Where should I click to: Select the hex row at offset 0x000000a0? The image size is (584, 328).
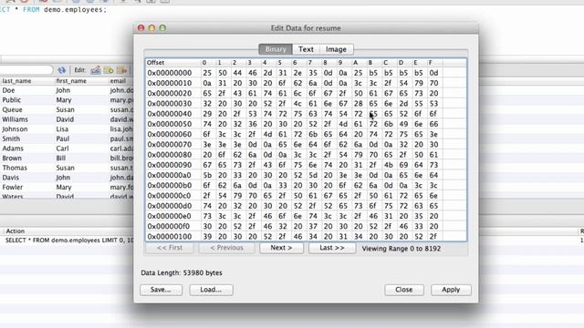click(306, 175)
